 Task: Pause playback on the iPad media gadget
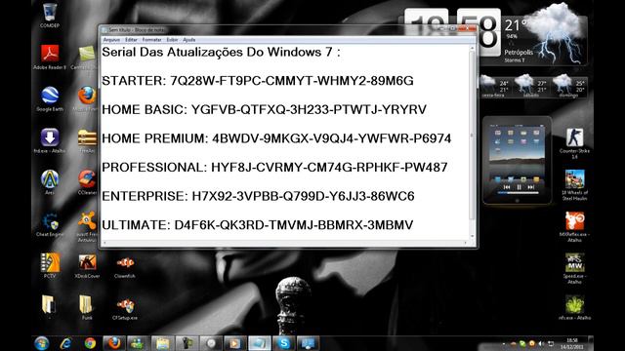(519, 186)
